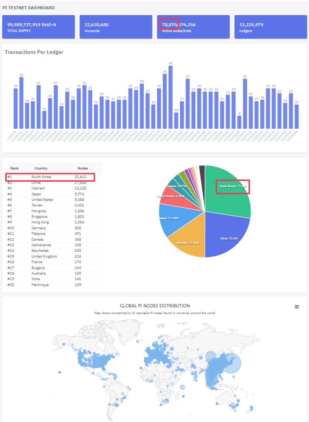Select the United States table row
Screen dimensions: 309x422
tap(54, 200)
